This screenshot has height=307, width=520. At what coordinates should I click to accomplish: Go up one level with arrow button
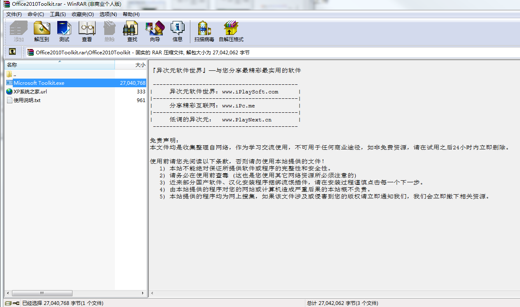[12, 52]
